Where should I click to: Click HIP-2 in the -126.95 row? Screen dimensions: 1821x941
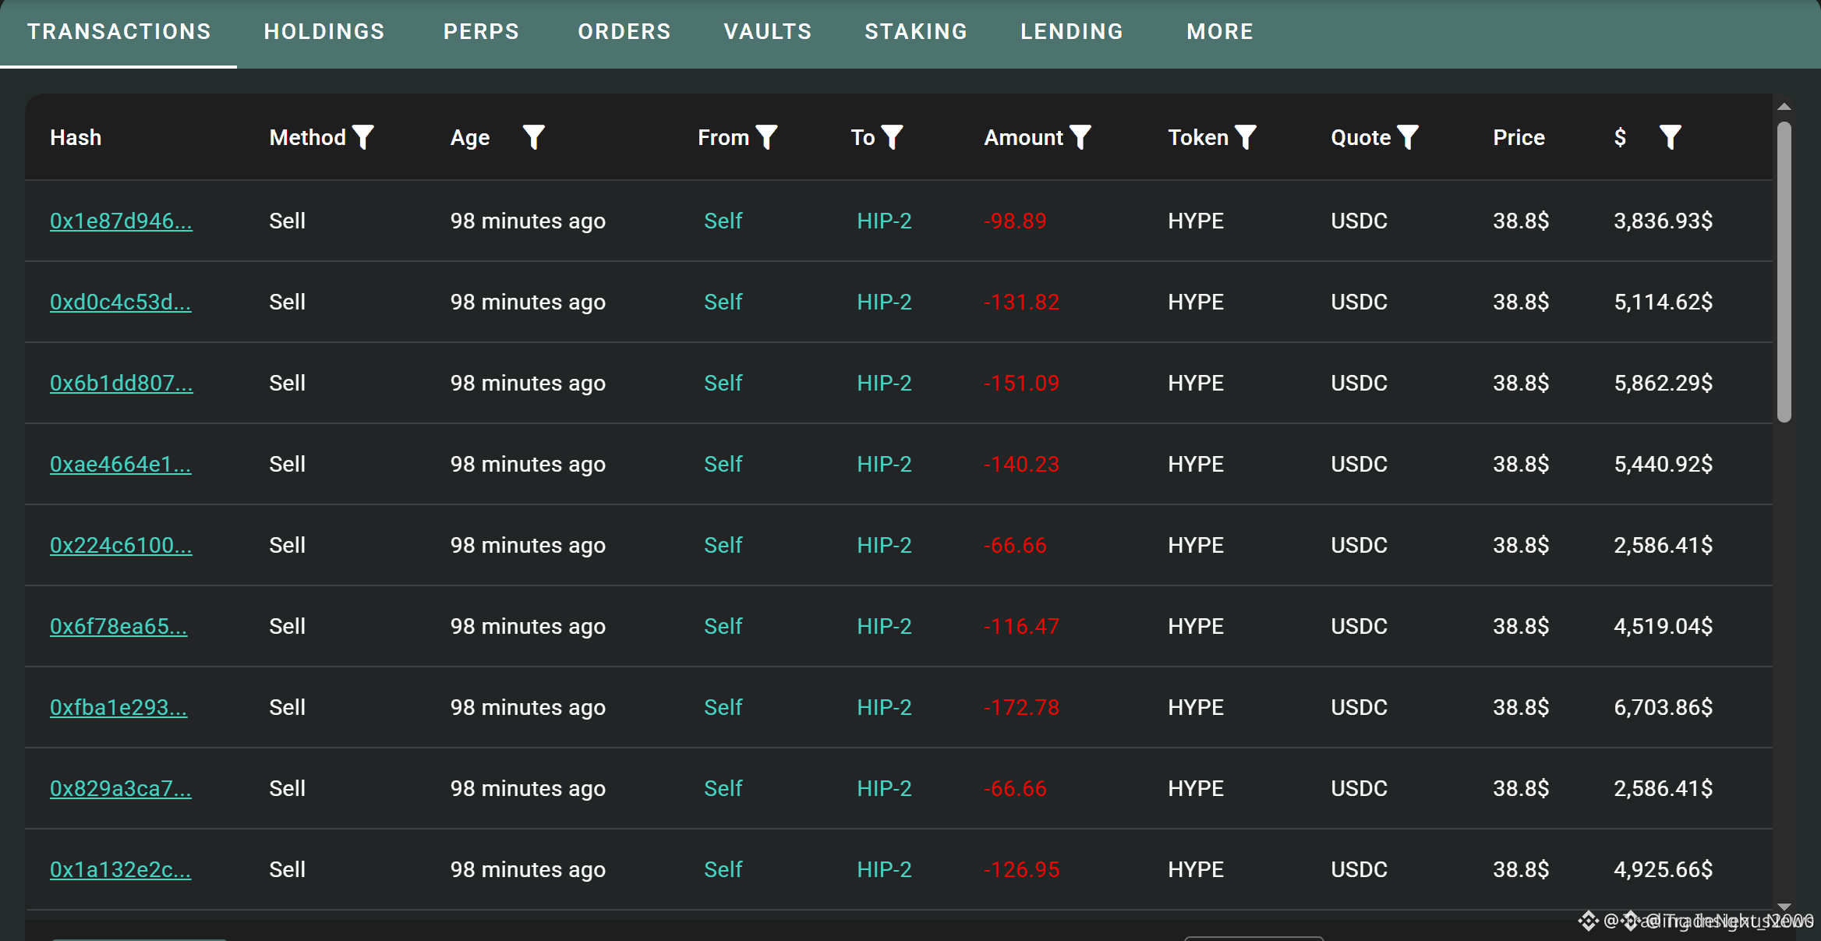pos(884,869)
